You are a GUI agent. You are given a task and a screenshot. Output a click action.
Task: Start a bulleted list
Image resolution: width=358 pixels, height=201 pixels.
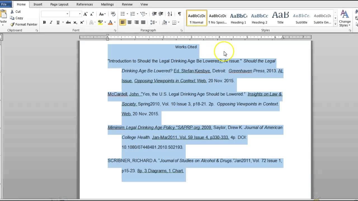(123, 14)
